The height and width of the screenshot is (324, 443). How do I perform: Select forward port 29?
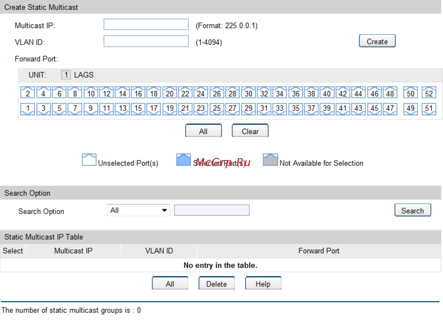point(248,109)
